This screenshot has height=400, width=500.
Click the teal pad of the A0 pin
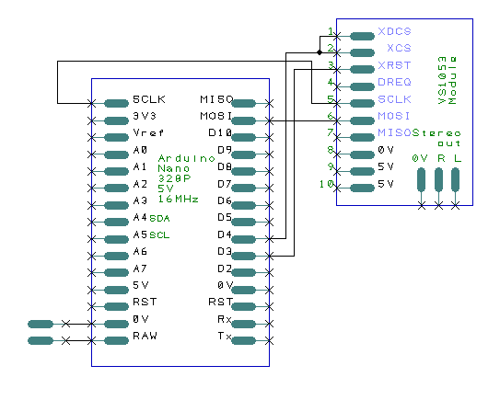click(116, 154)
